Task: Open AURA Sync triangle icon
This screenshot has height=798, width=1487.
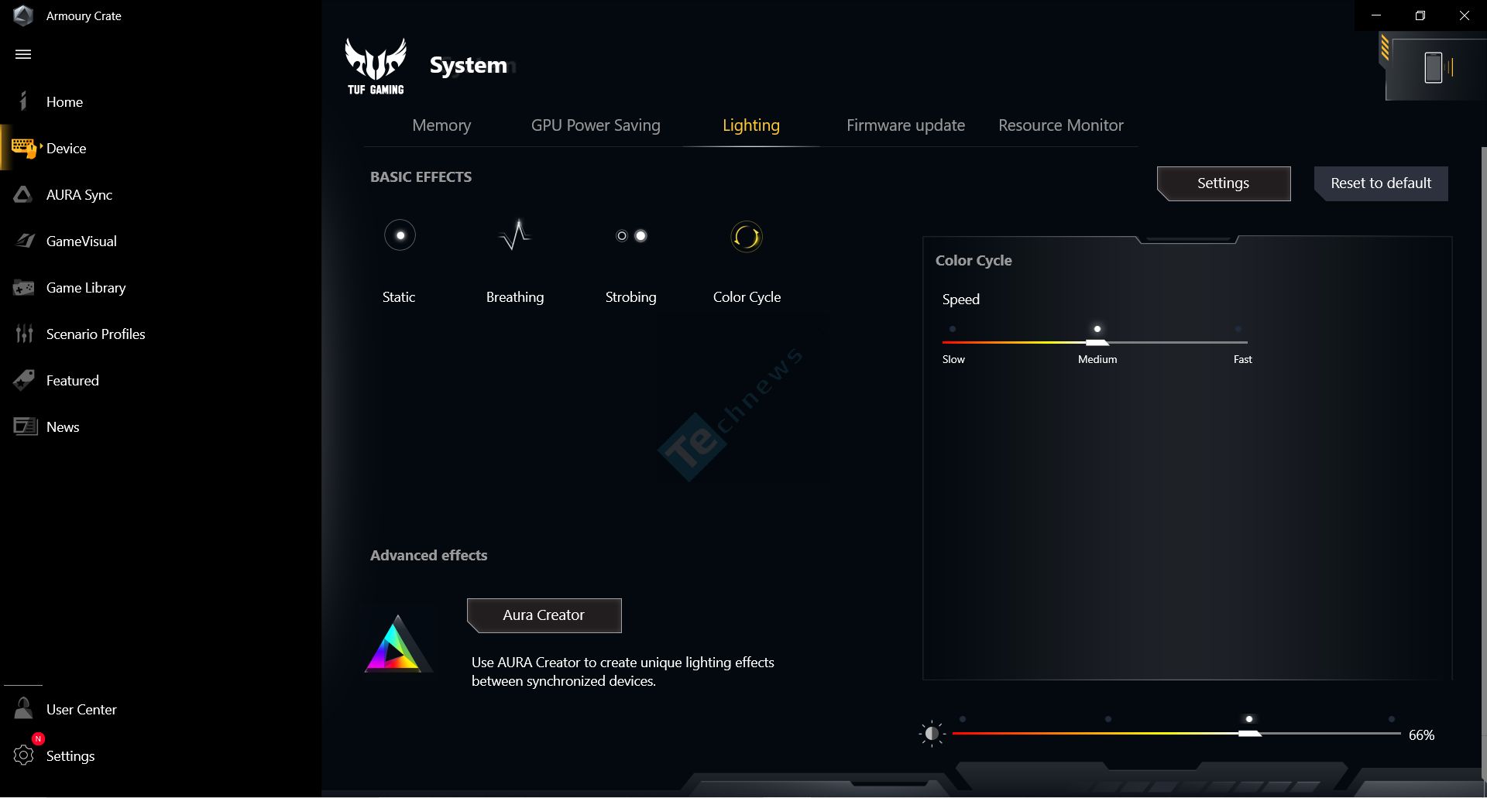Action: [x=23, y=194]
